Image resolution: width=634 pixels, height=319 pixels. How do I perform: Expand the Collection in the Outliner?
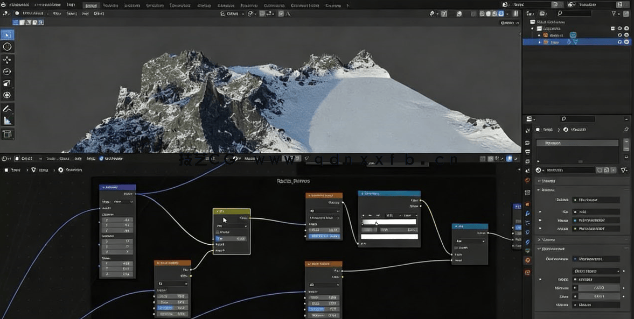(532, 27)
